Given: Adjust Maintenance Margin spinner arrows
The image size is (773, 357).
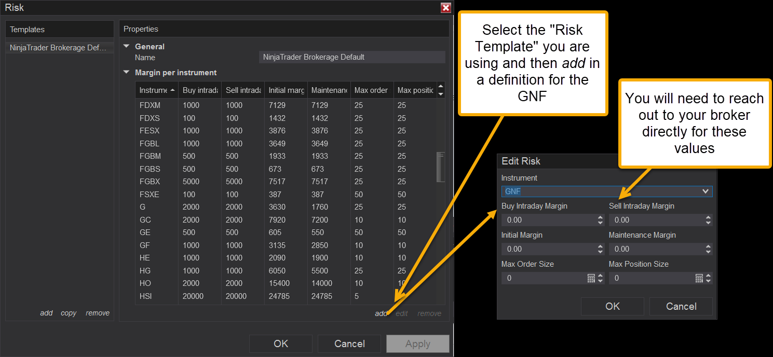Looking at the screenshot, I should 709,249.
